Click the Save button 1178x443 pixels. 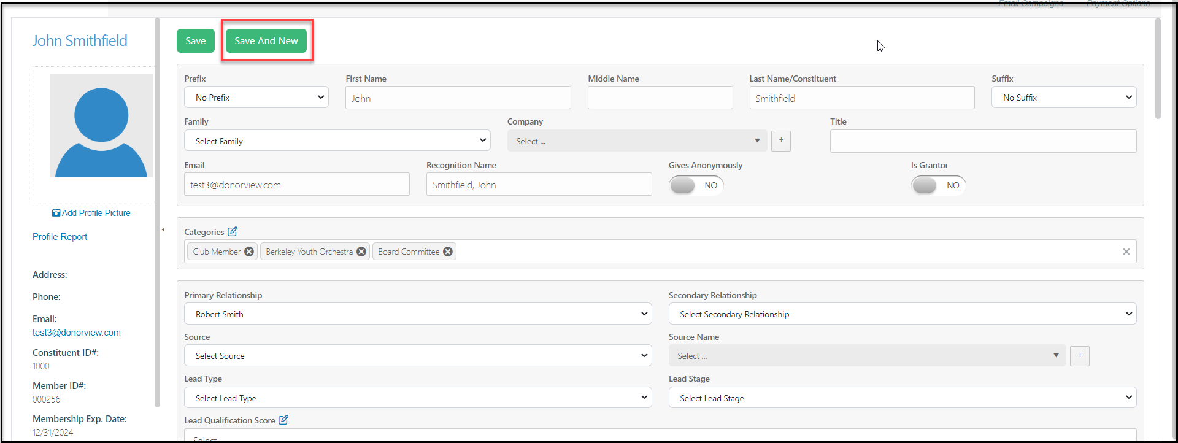coord(196,41)
